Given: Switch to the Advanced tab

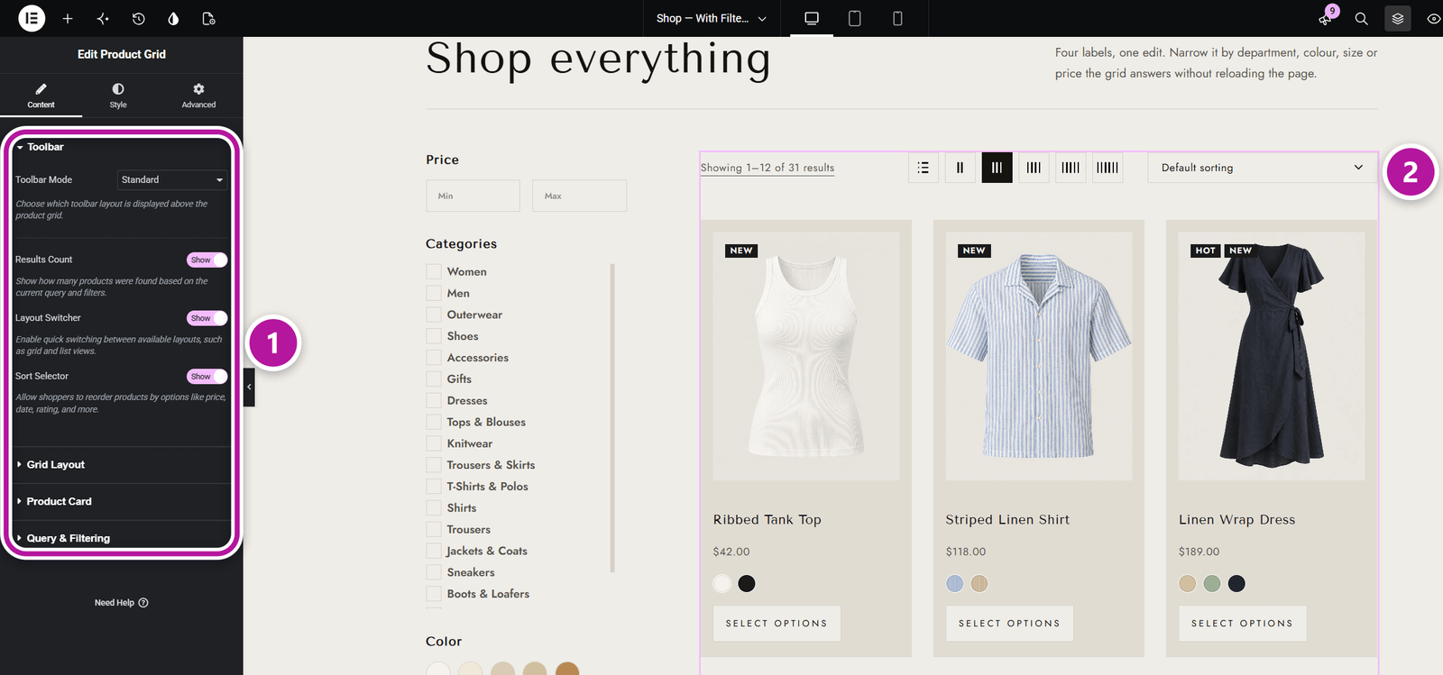Looking at the screenshot, I should [x=198, y=96].
